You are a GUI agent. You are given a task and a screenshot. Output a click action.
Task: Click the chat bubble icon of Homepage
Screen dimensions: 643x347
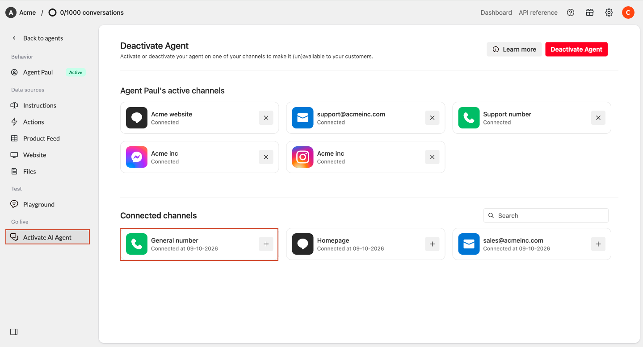coord(303,244)
